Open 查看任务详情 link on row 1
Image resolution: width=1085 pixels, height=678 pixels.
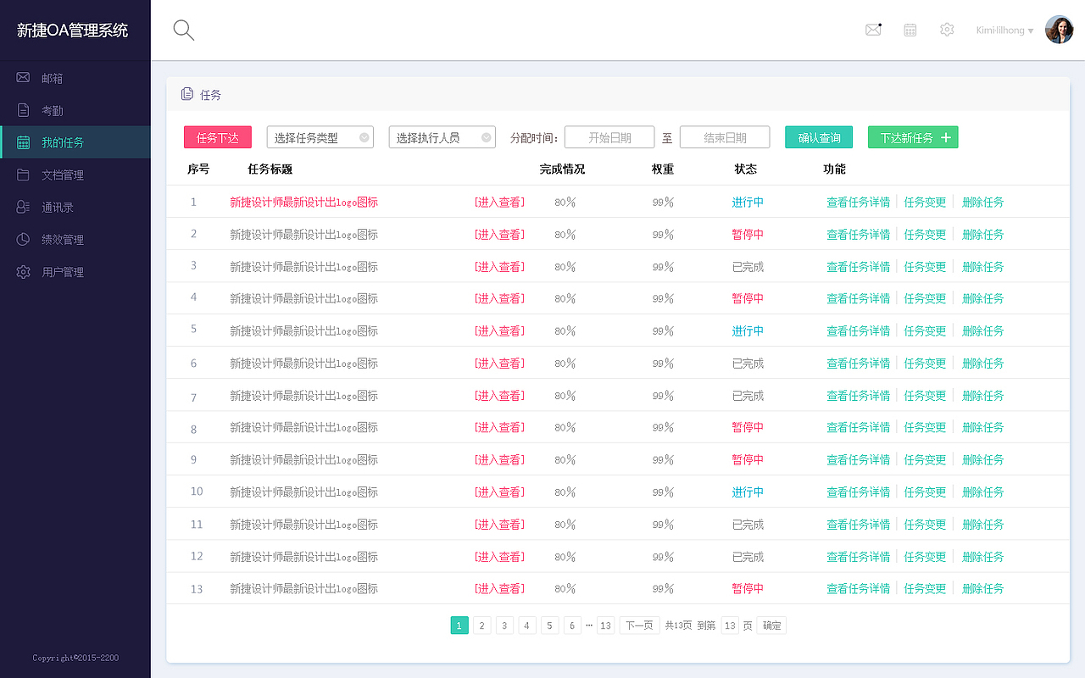tap(858, 202)
